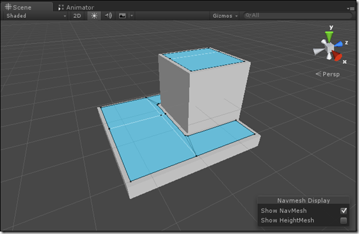Switch to the Scene tab
Screen dimensions: 359x234
(x=27, y=7)
